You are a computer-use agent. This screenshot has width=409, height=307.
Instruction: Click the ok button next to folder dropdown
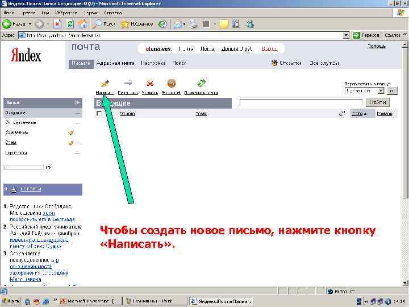pyautogui.click(x=393, y=91)
